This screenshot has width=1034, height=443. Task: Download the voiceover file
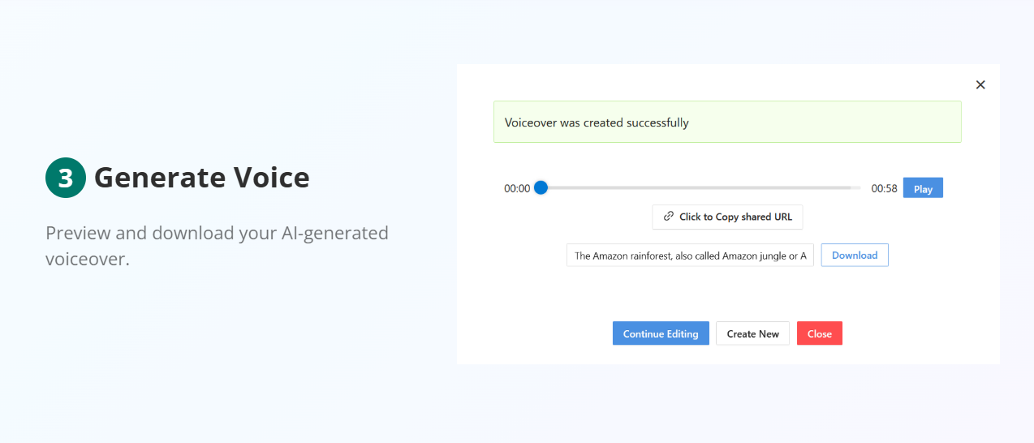point(855,256)
